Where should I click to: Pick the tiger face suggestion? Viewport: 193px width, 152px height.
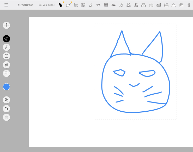coord(106,5)
